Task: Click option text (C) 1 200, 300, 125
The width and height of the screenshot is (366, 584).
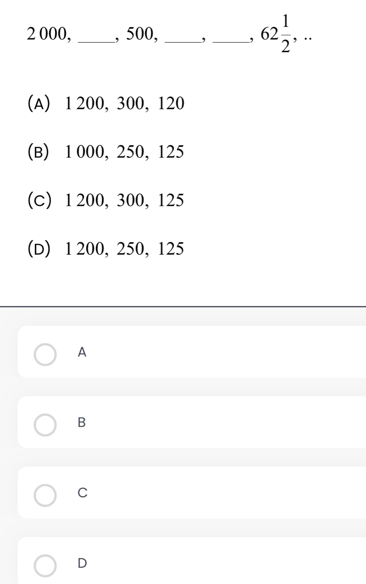Action: 106,200
